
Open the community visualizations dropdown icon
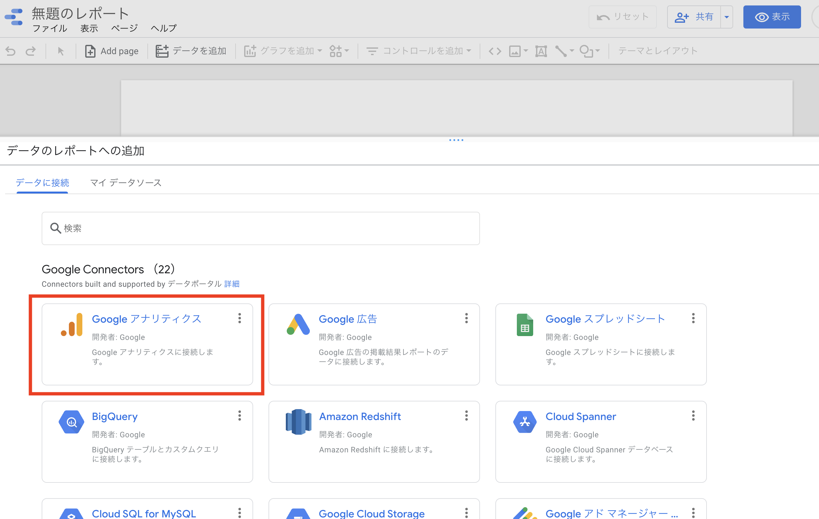click(339, 51)
